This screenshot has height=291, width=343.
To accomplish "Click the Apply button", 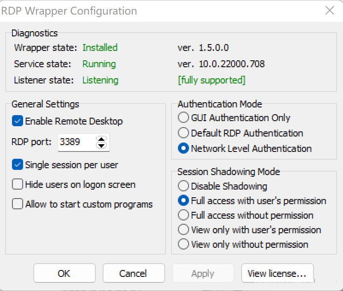I will coord(203,273).
